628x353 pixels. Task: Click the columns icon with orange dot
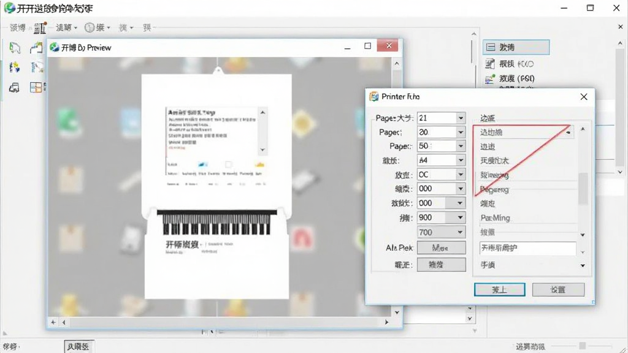point(40,28)
